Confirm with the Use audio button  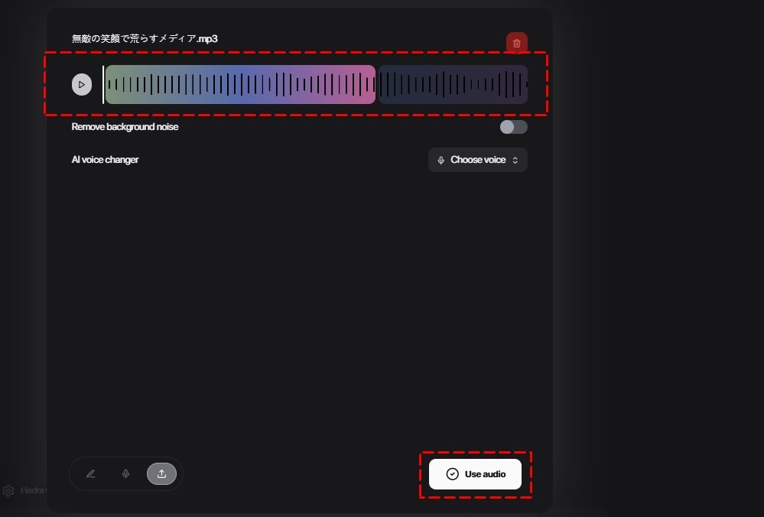(475, 474)
